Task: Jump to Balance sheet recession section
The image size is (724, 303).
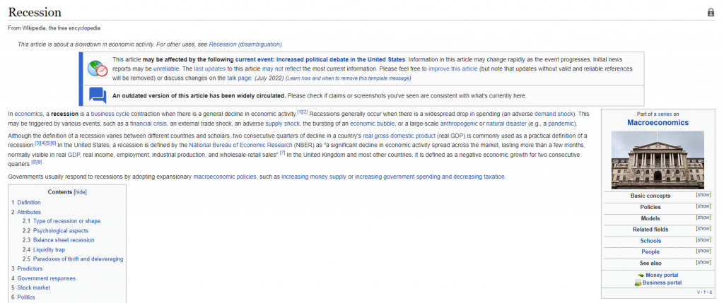Action: pyautogui.click(x=64, y=240)
